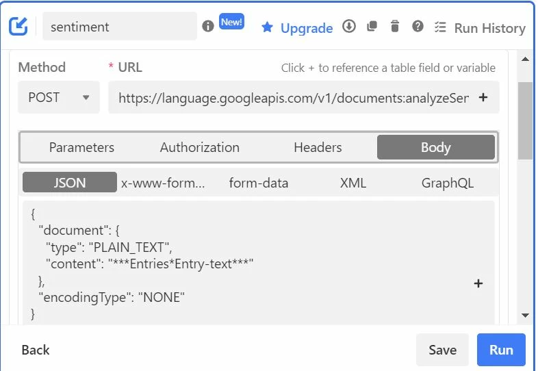Click the Upgrade star icon

pos(267,27)
